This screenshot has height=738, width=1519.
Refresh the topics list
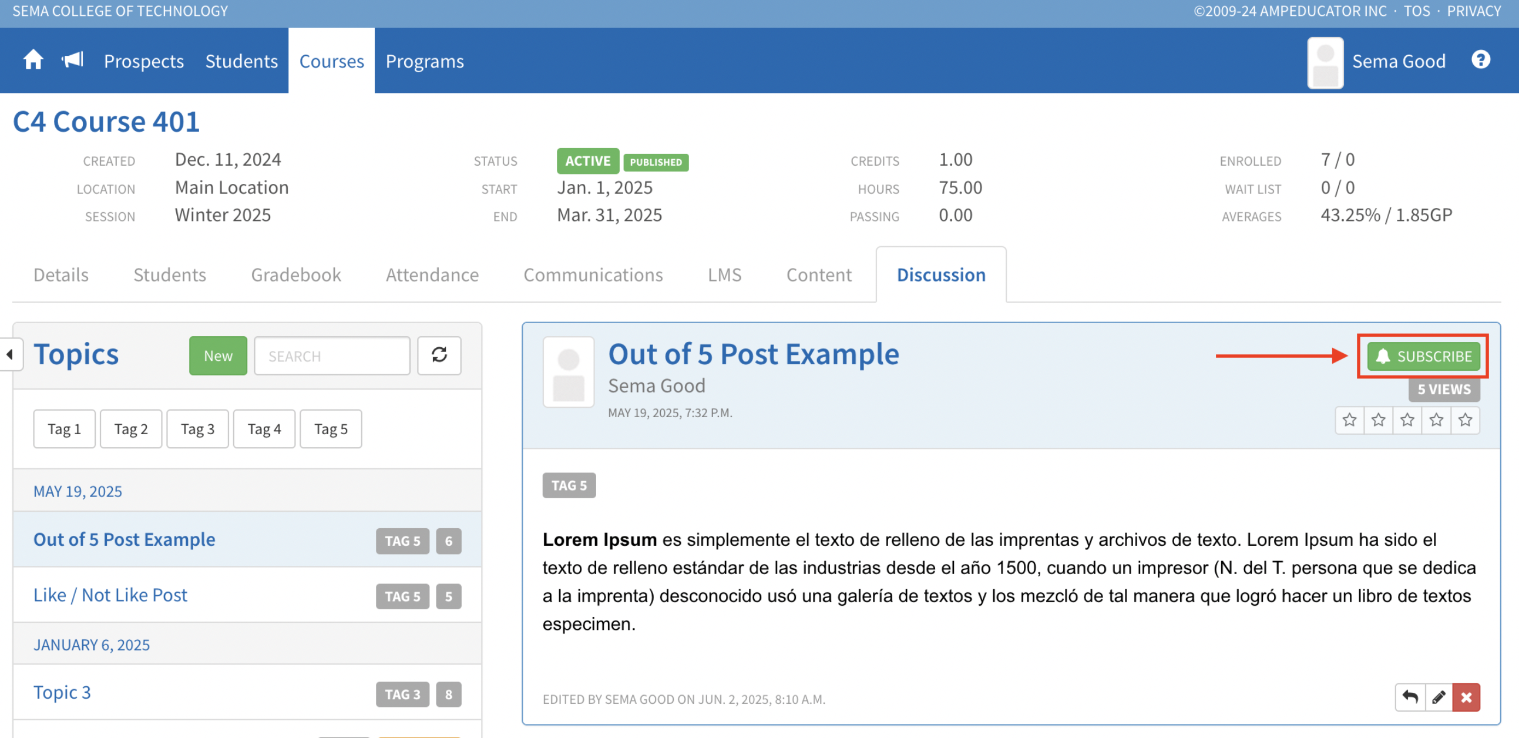[x=439, y=355]
